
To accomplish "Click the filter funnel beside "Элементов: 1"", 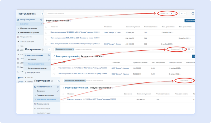I will click(192, 80).
